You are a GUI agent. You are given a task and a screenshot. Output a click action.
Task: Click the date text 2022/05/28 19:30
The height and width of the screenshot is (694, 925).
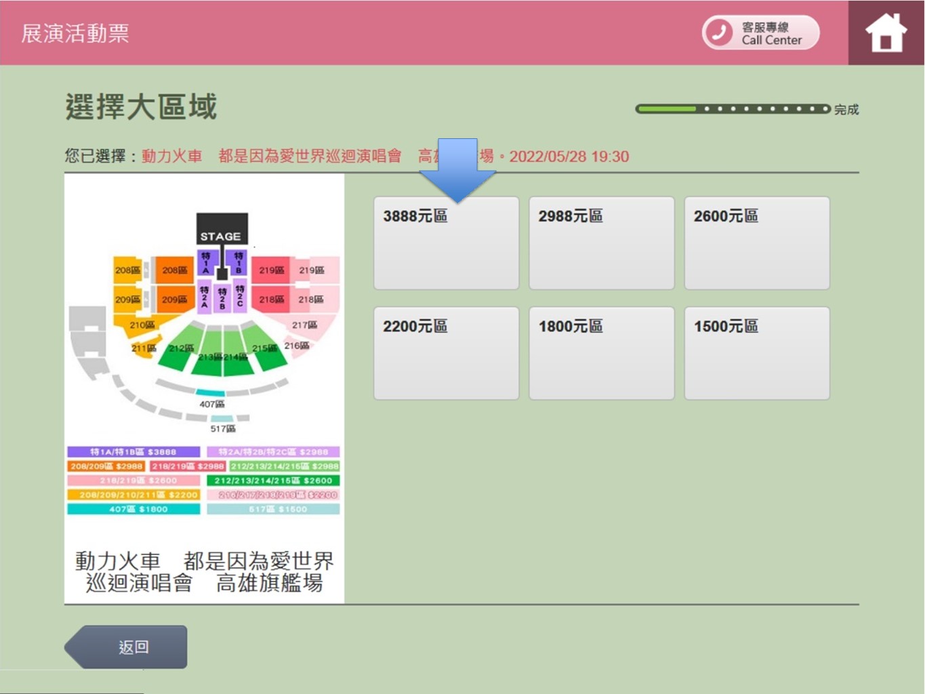pyautogui.click(x=569, y=157)
